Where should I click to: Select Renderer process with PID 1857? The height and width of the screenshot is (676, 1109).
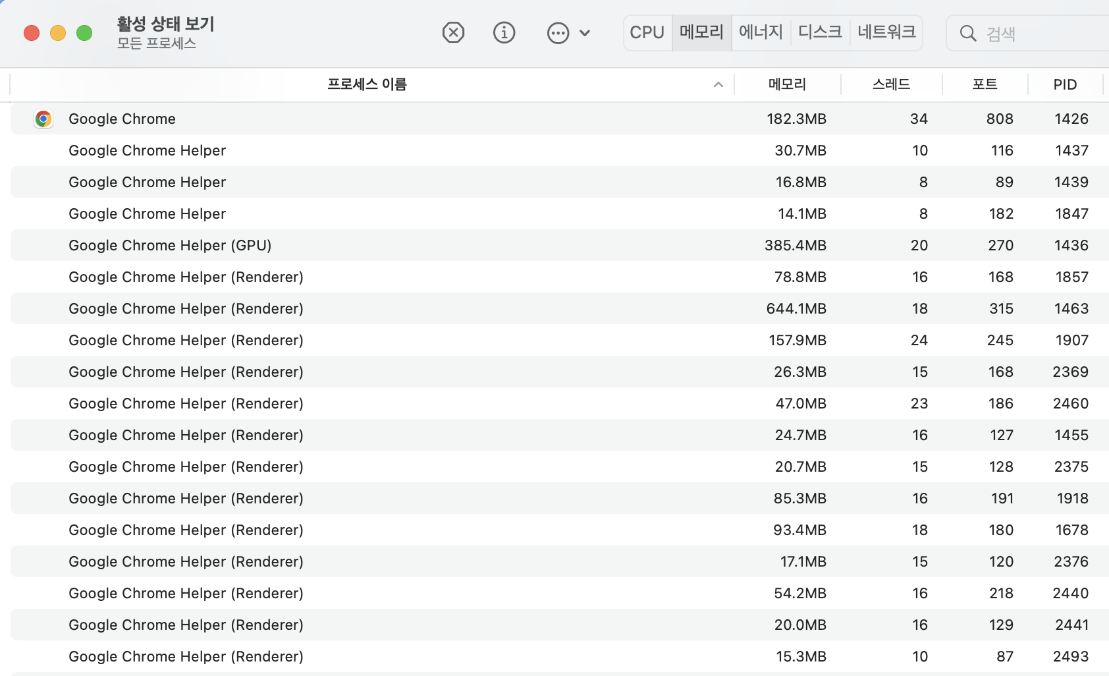click(560, 277)
